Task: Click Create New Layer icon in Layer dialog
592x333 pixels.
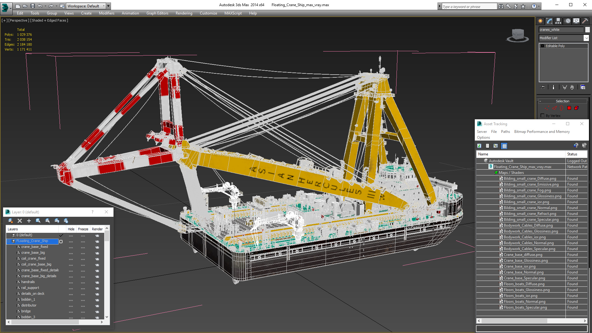Action: (x=10, y=221)
